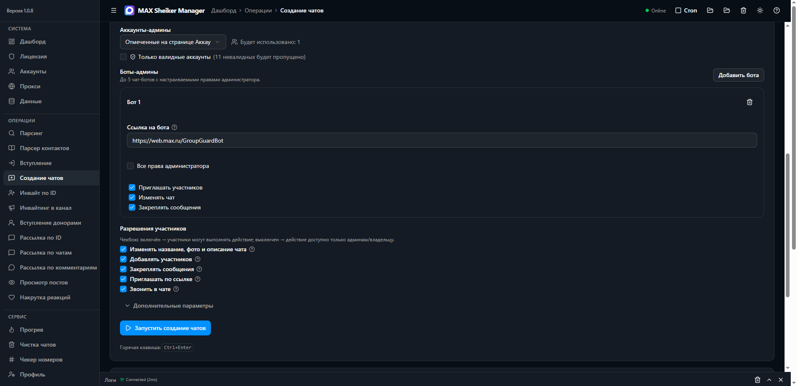Delete Бот 1 with its trash icon
This screenshot has width=797, height=386.
click(x=750, y=102)
